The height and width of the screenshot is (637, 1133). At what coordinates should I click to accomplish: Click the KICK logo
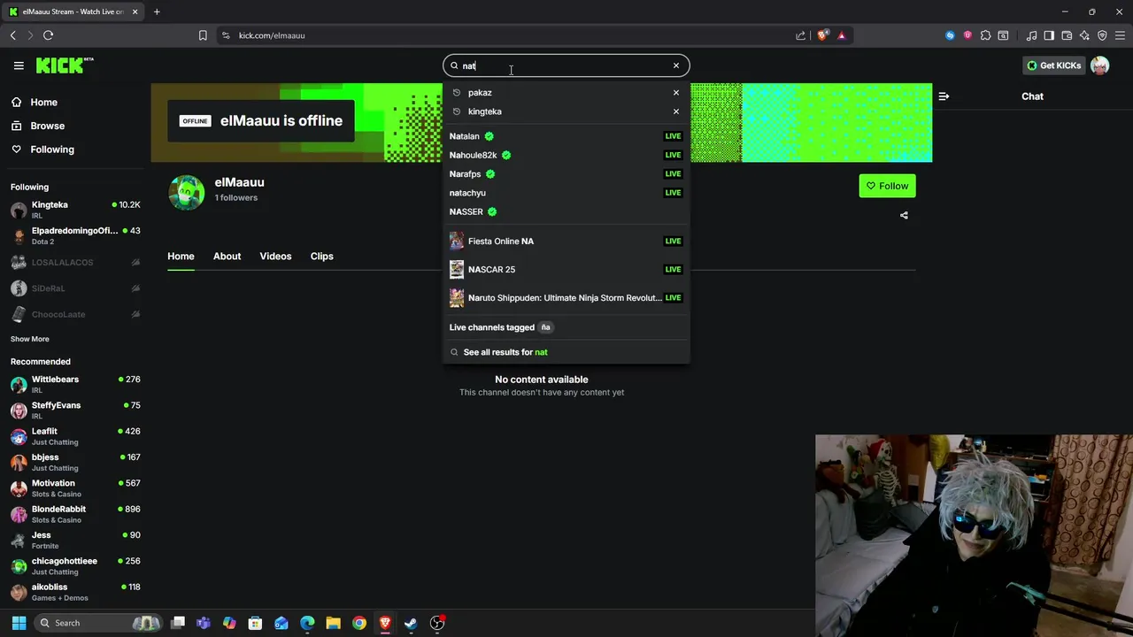[x=65, y=65]
